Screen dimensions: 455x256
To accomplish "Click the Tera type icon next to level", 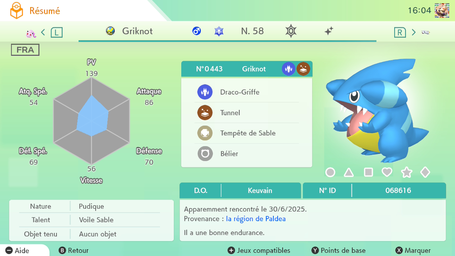I will (219, 31).
